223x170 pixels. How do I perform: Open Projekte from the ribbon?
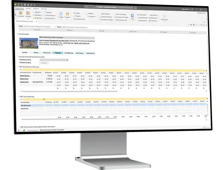[x=77, y=16]
